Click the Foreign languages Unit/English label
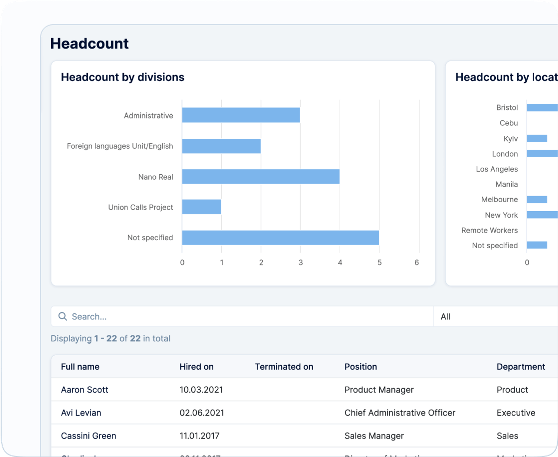The image size is (558, 457). (120, 146)
